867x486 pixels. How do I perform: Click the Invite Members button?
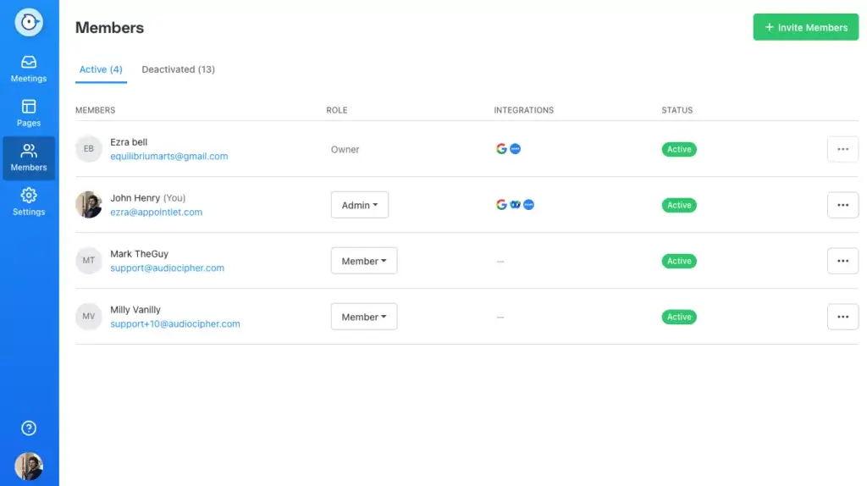pyautogui.click(x=806, y=27)
